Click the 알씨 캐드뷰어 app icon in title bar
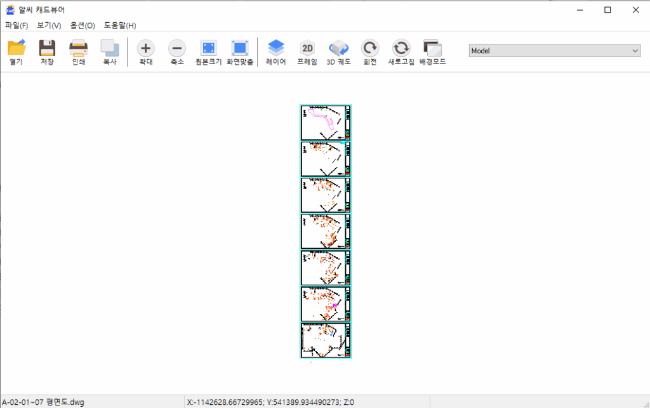This screenshot has height=408, width=650. pos(10,10)
